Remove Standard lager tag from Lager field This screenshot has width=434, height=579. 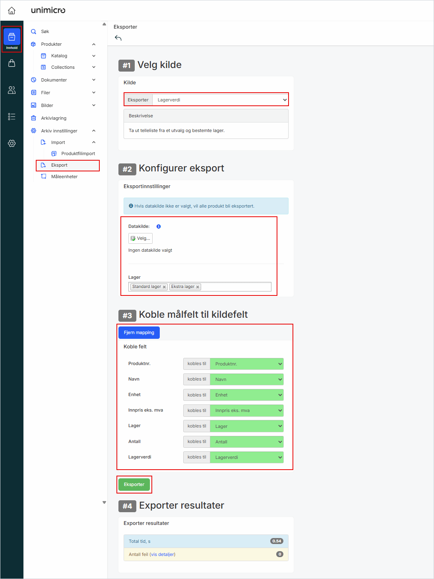[x=164, y=287]
